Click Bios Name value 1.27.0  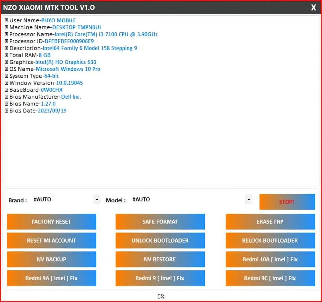[x=48, y=104]
